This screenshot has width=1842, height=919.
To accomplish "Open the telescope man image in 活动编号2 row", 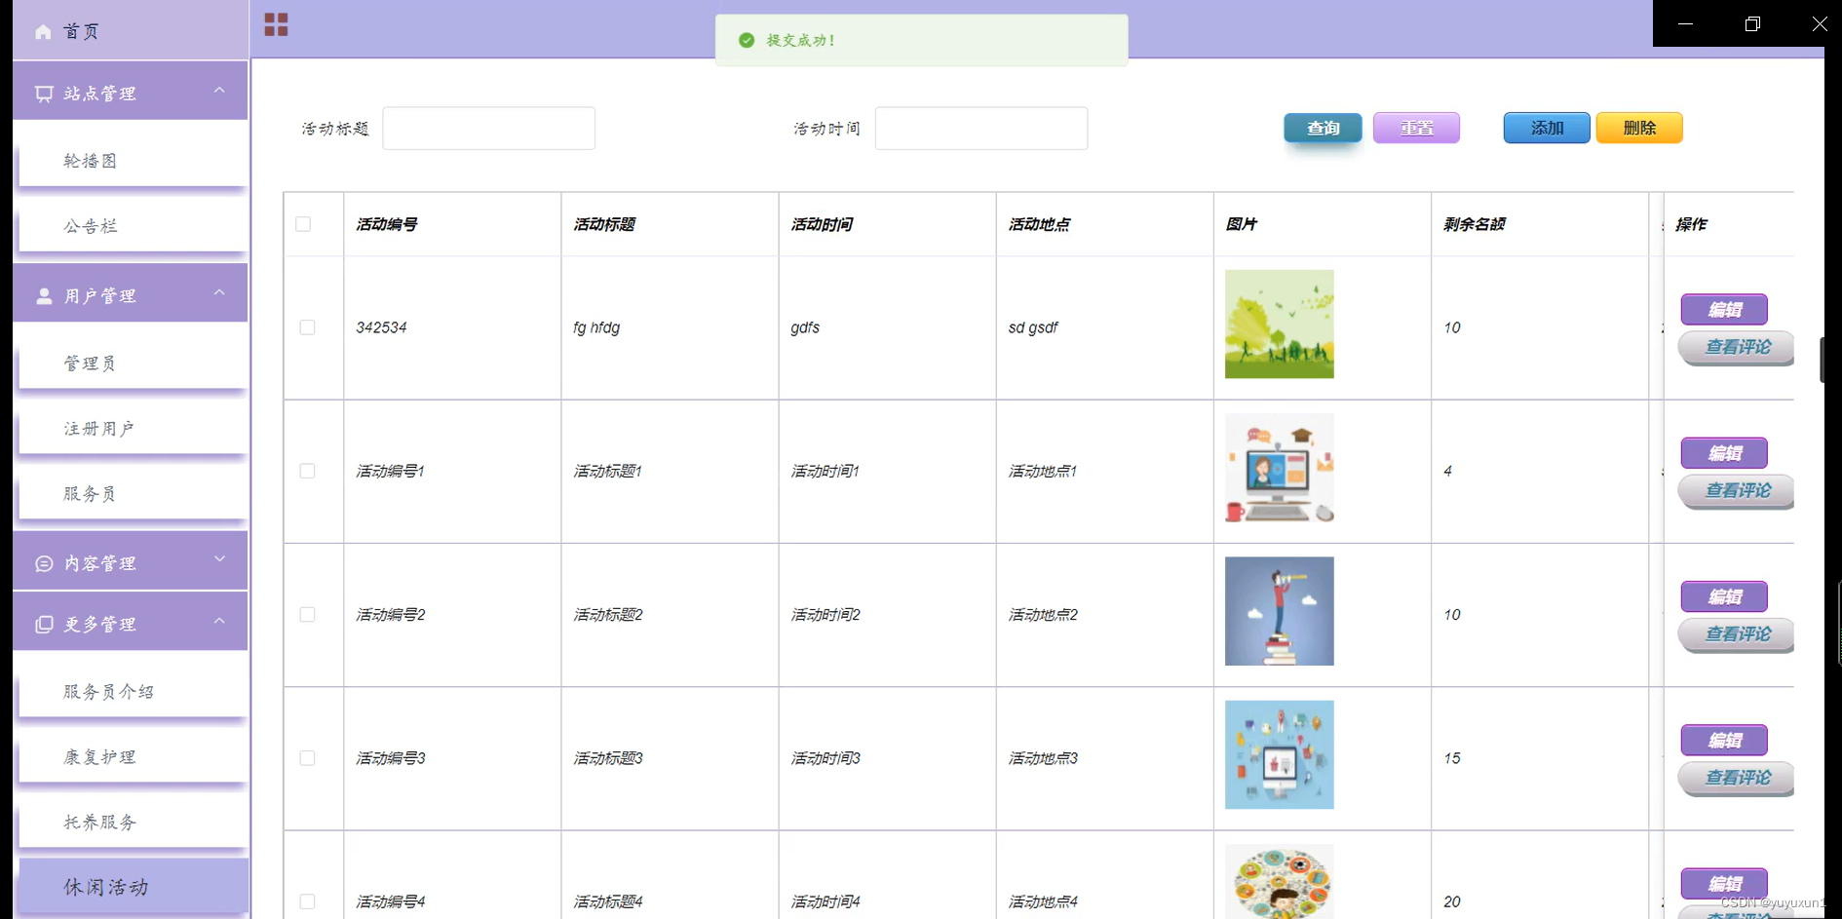I will (1279, 611).
